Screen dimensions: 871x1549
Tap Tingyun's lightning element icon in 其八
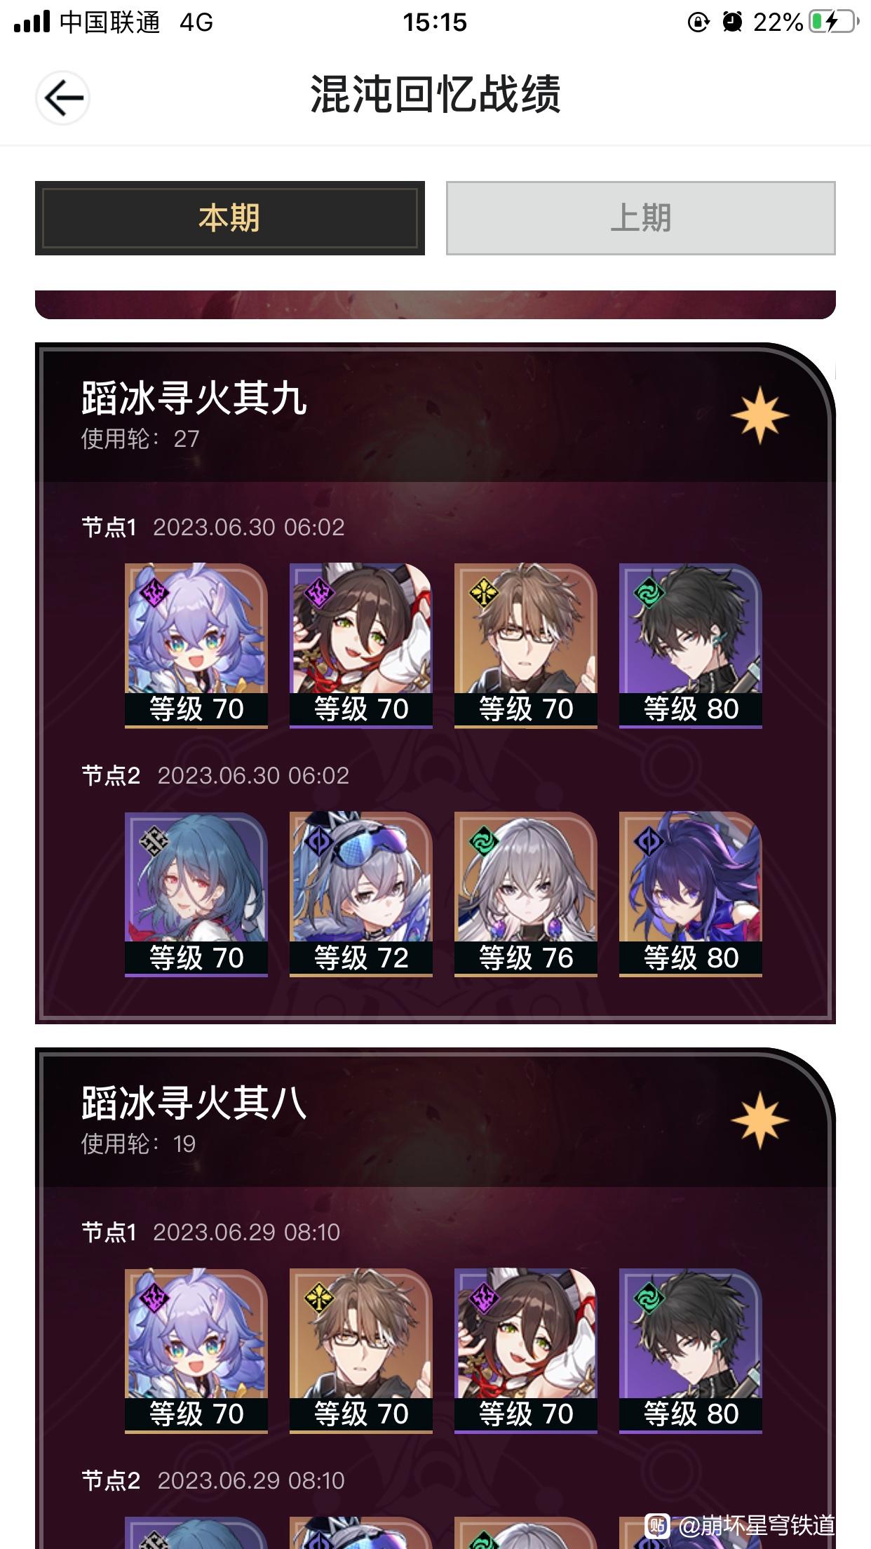[484, 1297]
